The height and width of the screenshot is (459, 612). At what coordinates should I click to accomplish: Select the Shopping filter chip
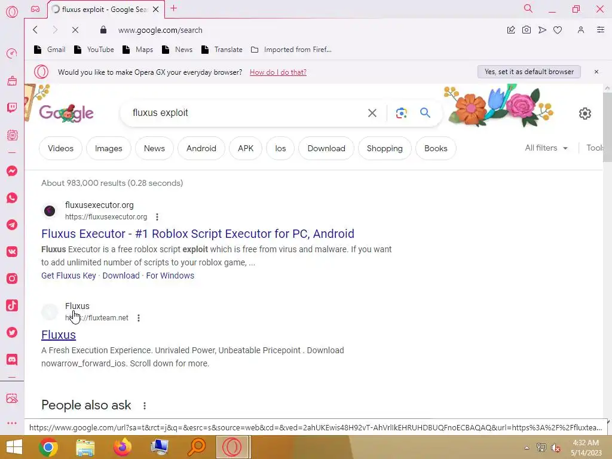(x=384, y=148)
